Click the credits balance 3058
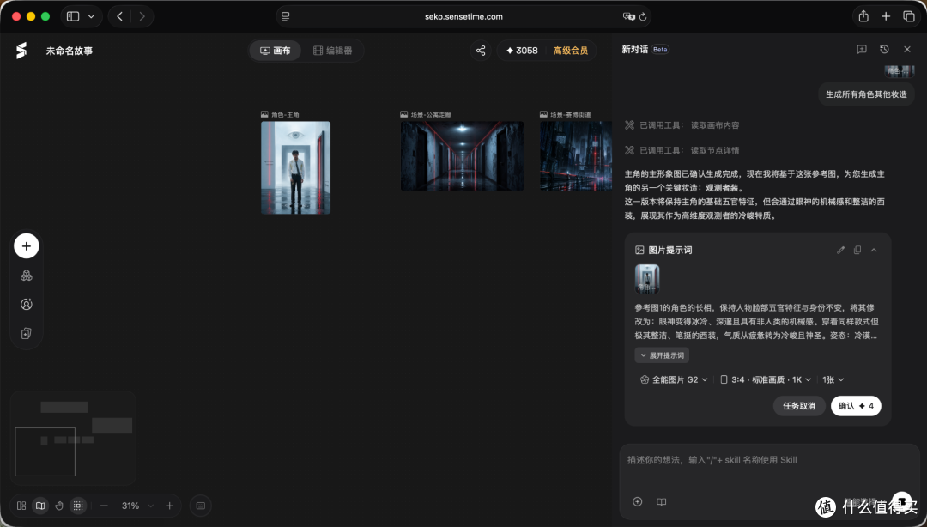 (522, 51)
